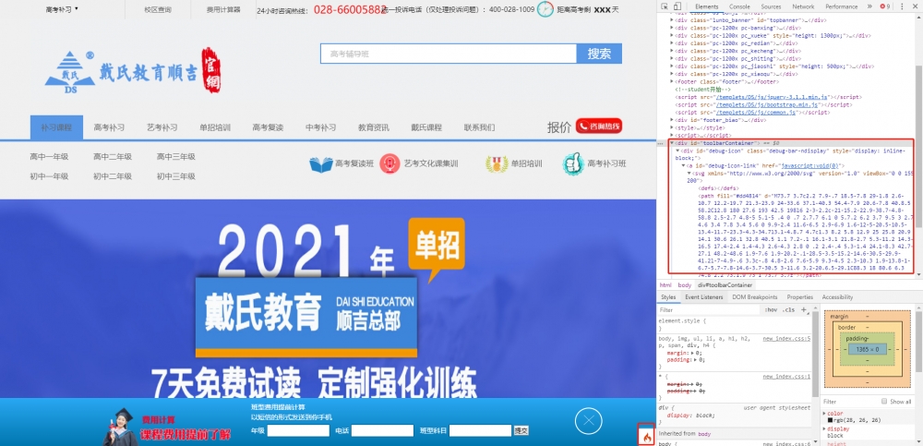The image size is (923, 446).
Task: Click the red 官网 seal
Action: tap(210, 69)
